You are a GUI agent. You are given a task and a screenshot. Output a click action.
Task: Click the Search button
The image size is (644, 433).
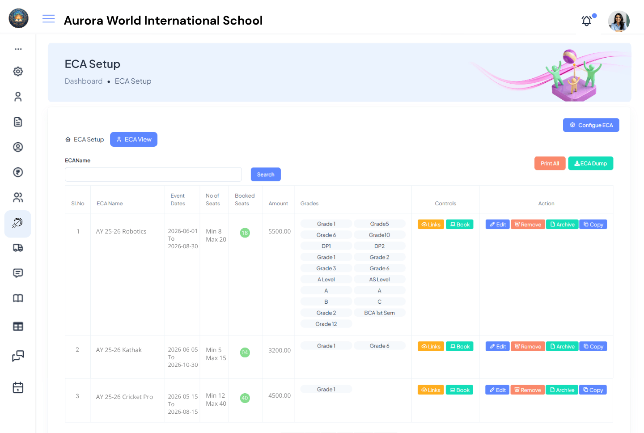(266, 174)
